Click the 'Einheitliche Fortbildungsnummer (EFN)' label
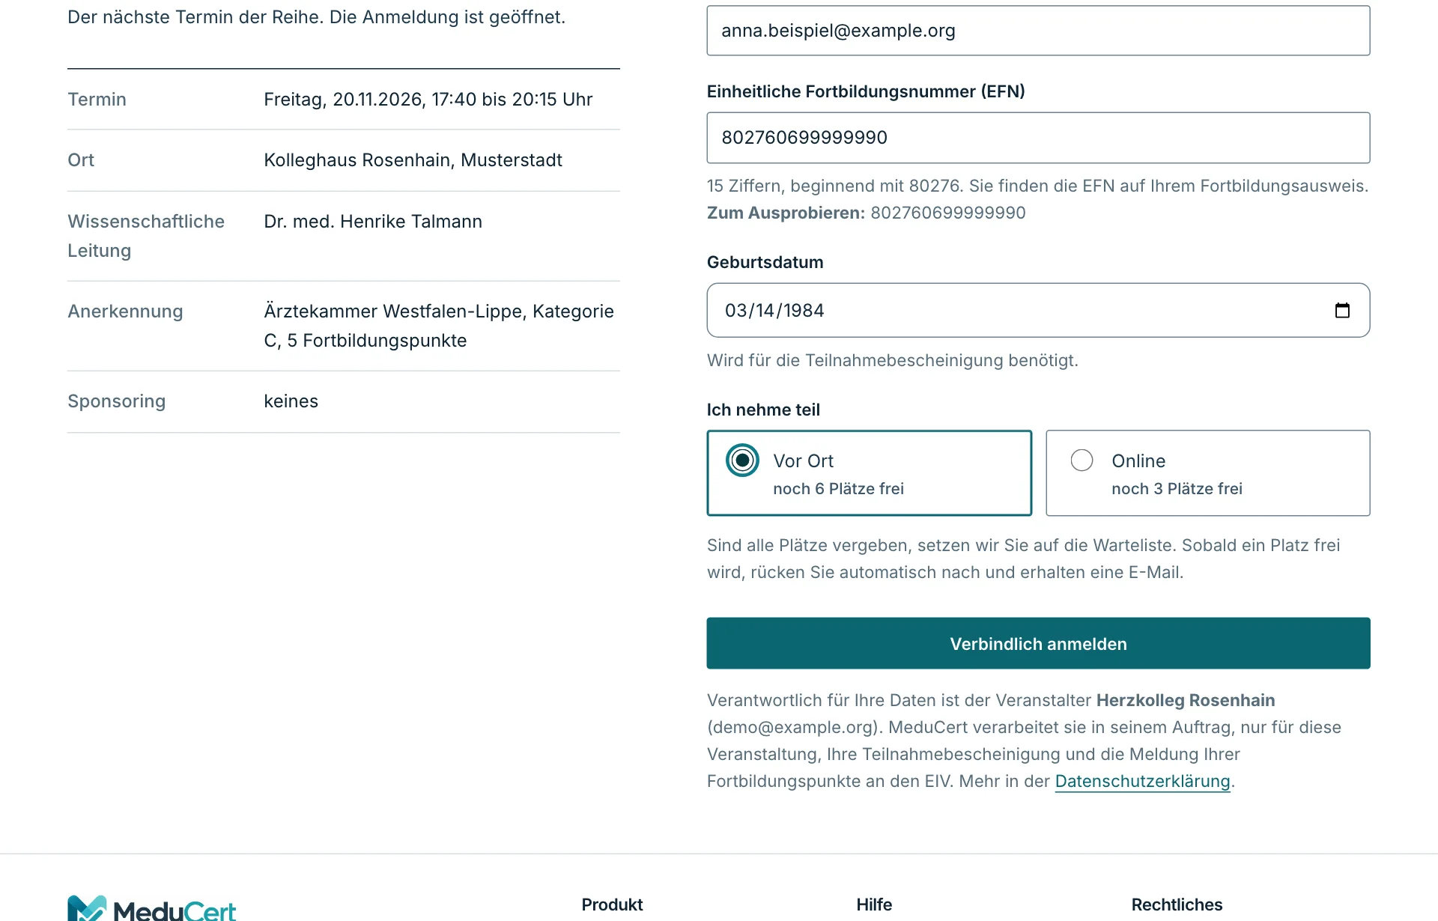The height and width of the screenshot is (921, 1438). [x=866, y=91]
